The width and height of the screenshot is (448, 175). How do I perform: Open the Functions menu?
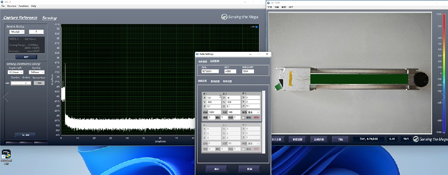click(x=24, y=6)
